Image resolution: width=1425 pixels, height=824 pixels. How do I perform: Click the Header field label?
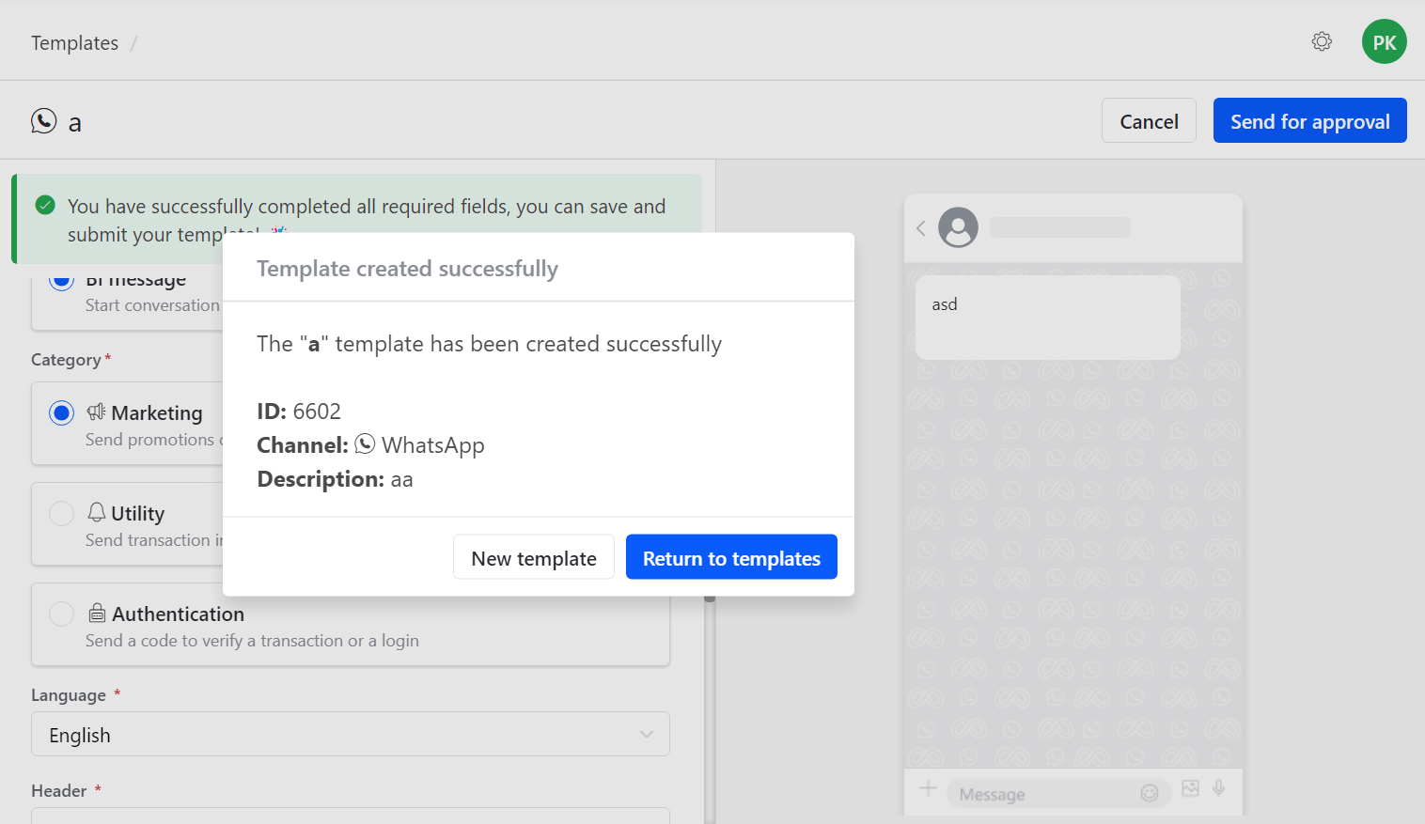point(59,791)
